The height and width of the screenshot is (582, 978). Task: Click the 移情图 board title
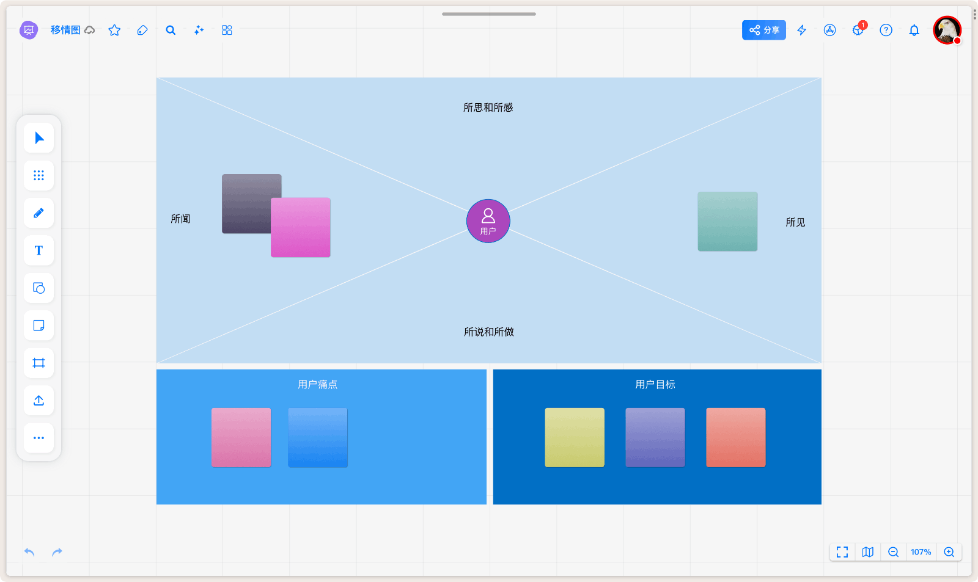pyautogui.click(x=65, y=30)
